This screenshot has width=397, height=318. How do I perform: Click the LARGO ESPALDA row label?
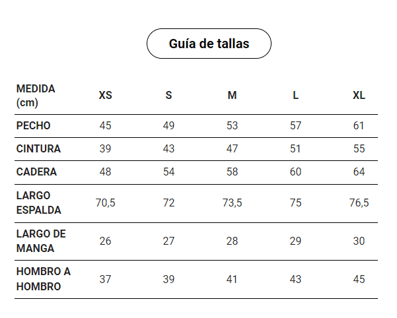click(38, 203)
